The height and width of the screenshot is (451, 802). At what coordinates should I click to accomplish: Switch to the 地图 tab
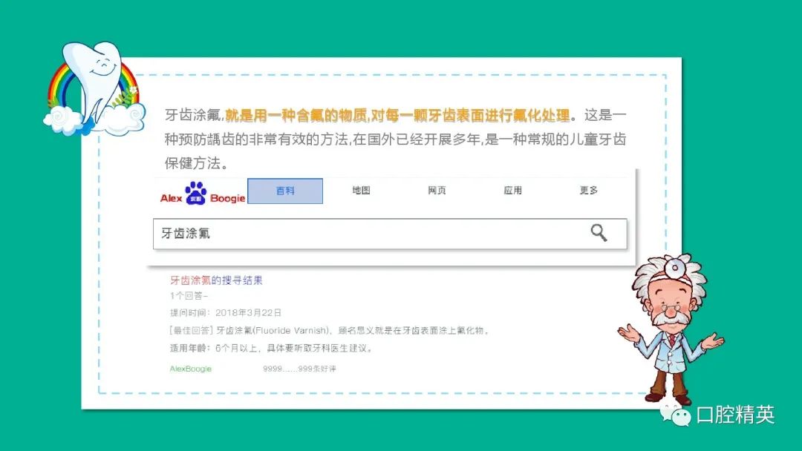point(361,191)
